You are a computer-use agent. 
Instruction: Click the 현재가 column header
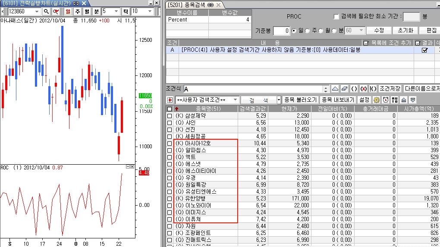click(x=286, y=109)
